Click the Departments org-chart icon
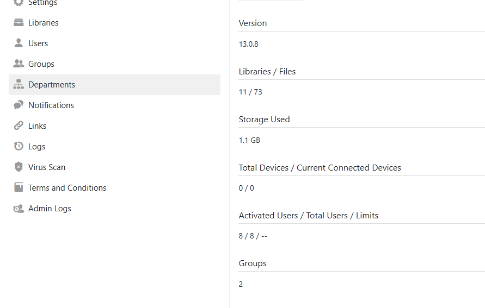The width and height of the screenshot is (485, 308). point(19,84)
